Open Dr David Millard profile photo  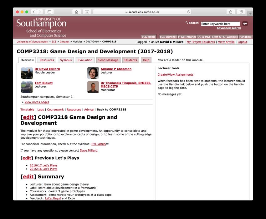[x=27, y=73]
